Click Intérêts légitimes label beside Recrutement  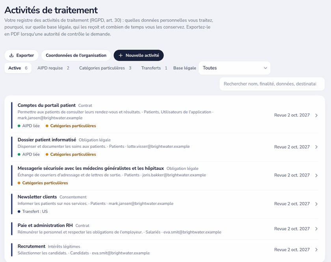click(64, 246)
